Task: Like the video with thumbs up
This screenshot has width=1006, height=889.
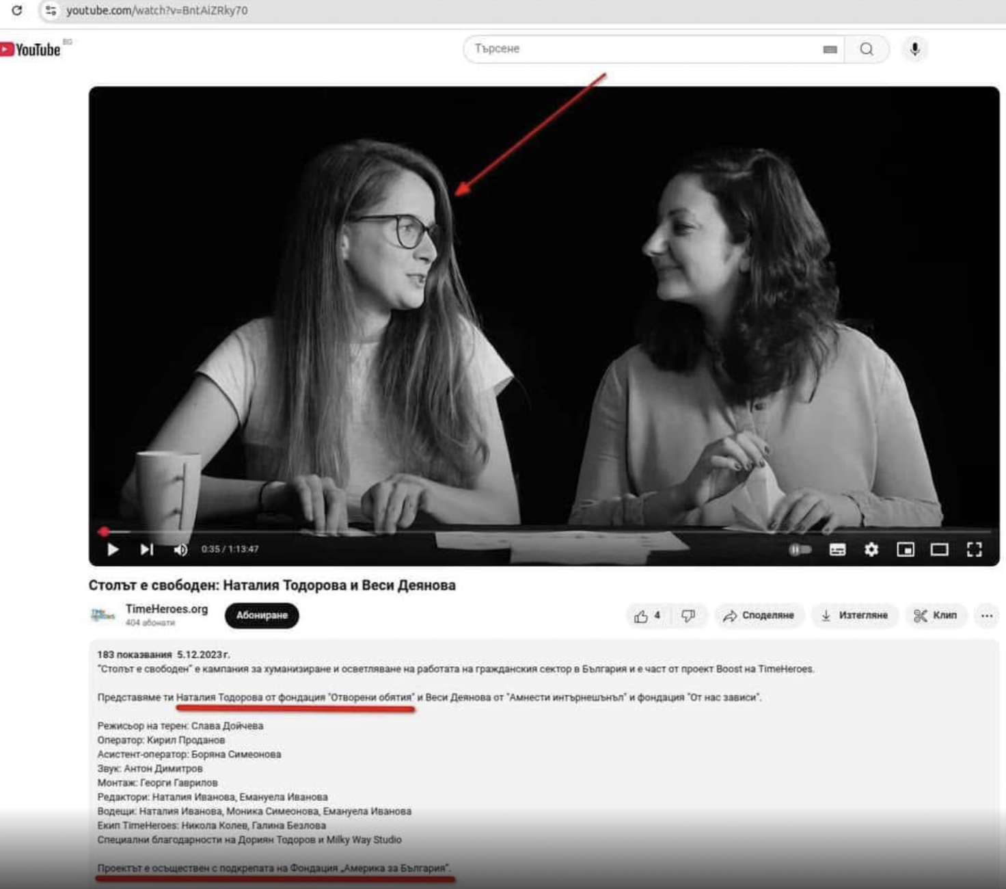Action: (647, 615)
